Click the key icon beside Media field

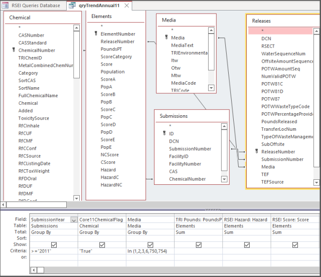click(x=166, y=38)
